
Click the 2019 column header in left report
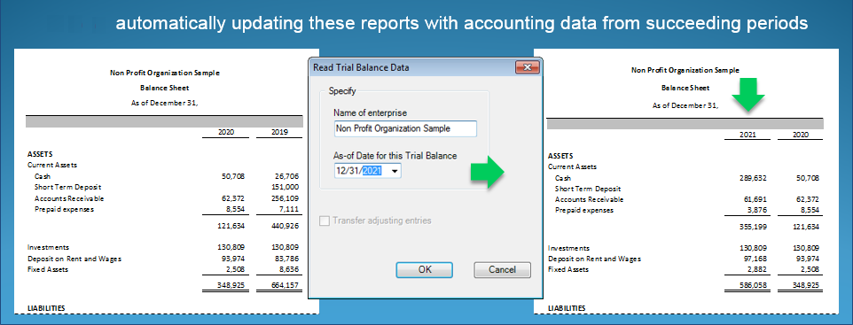pyautogui.click(x=279, y=132)
